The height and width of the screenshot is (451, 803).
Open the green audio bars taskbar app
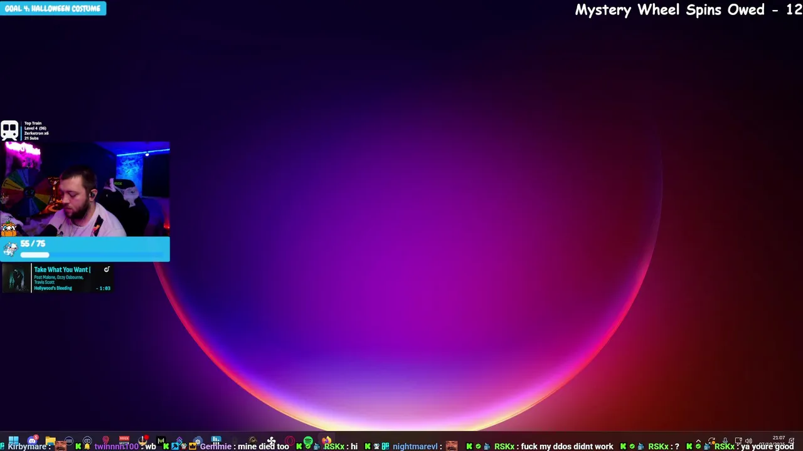pos(161,440)
